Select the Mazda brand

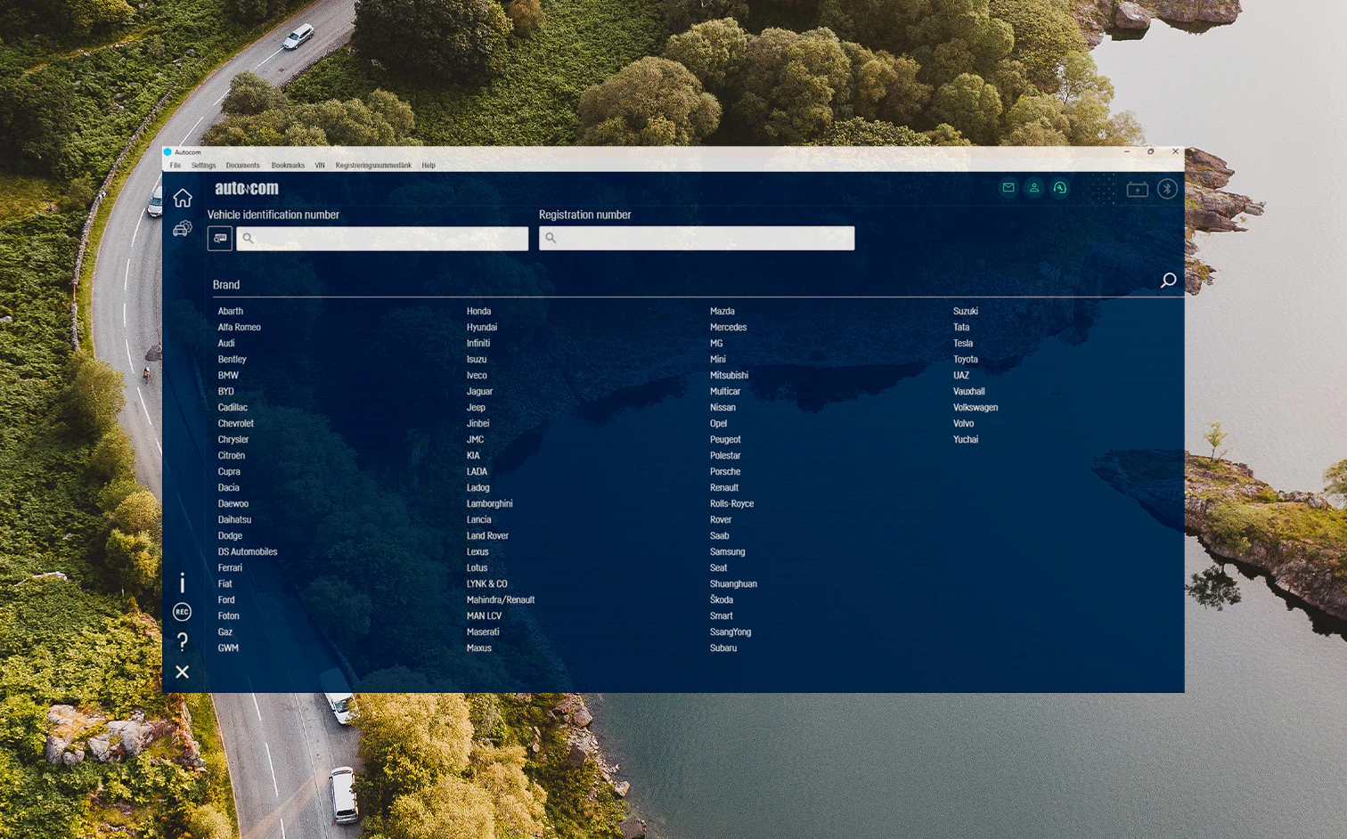722,311
